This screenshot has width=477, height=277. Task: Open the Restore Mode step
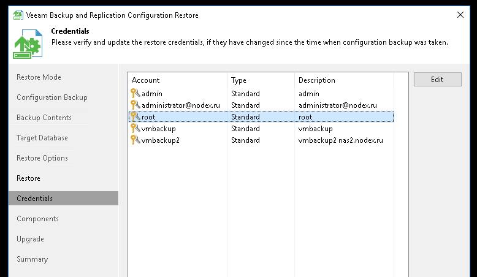39,77
